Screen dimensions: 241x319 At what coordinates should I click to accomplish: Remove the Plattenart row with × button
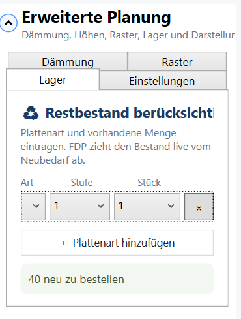click(x=199, y=207)
